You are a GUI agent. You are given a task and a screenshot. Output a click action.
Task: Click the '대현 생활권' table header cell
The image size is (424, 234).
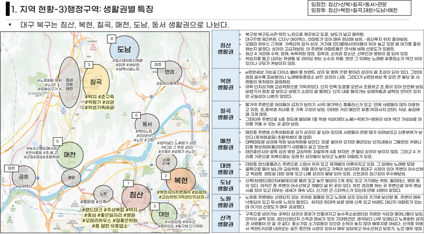point(226,169)
